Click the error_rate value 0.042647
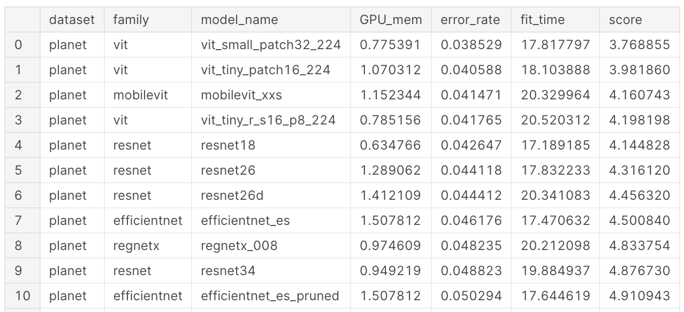Viewport: 684px width, 312px height. [472, 145]
